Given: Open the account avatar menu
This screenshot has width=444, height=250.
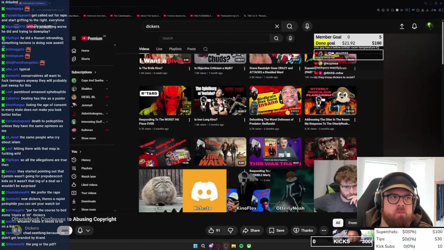Looking at the screenshot, I should point(429,26).
